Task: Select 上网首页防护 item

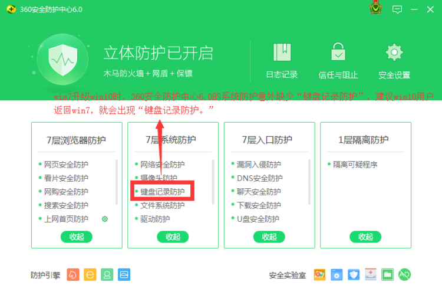Action: click(x=66, y=219)
